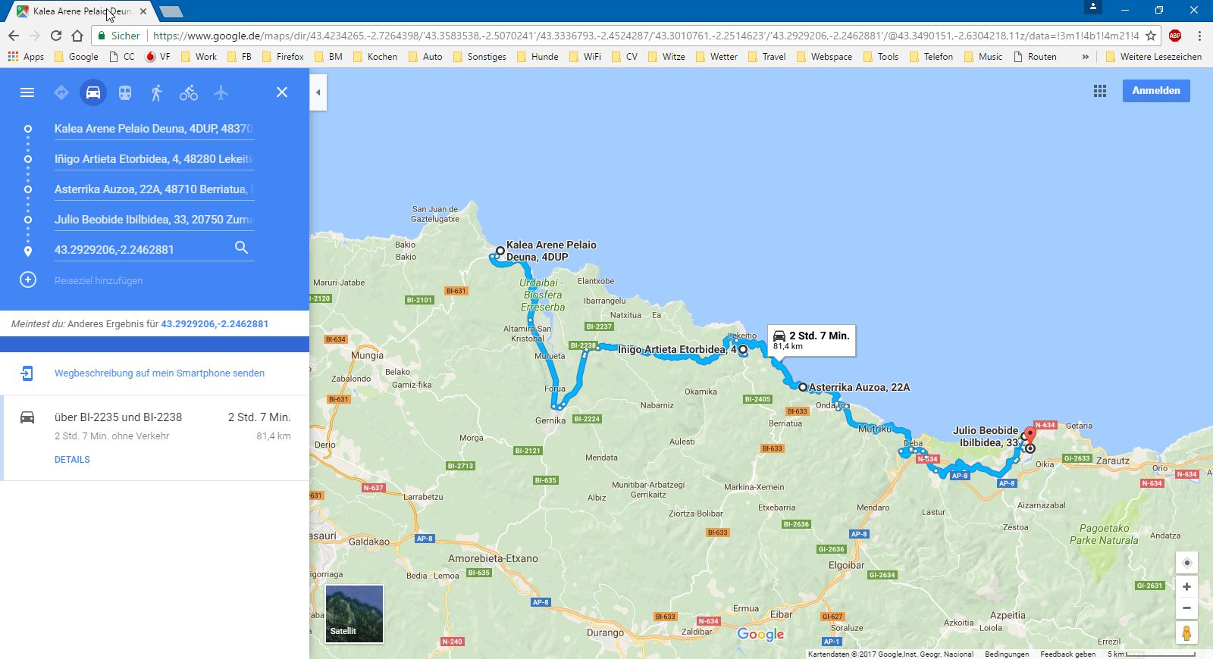Viewport: 1213px width, 659px height.
Task: Edit Kalea Arene Pelaio Deuna start field
Action: 154,129
